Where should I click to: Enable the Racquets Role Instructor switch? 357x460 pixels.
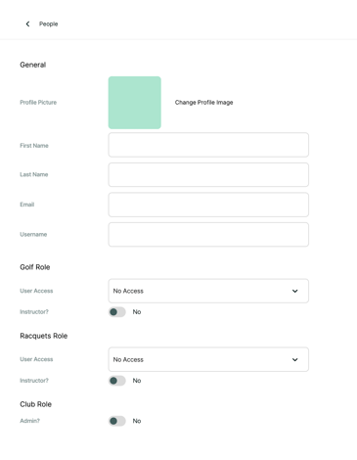pyautogui.click(x=117, y=381)
